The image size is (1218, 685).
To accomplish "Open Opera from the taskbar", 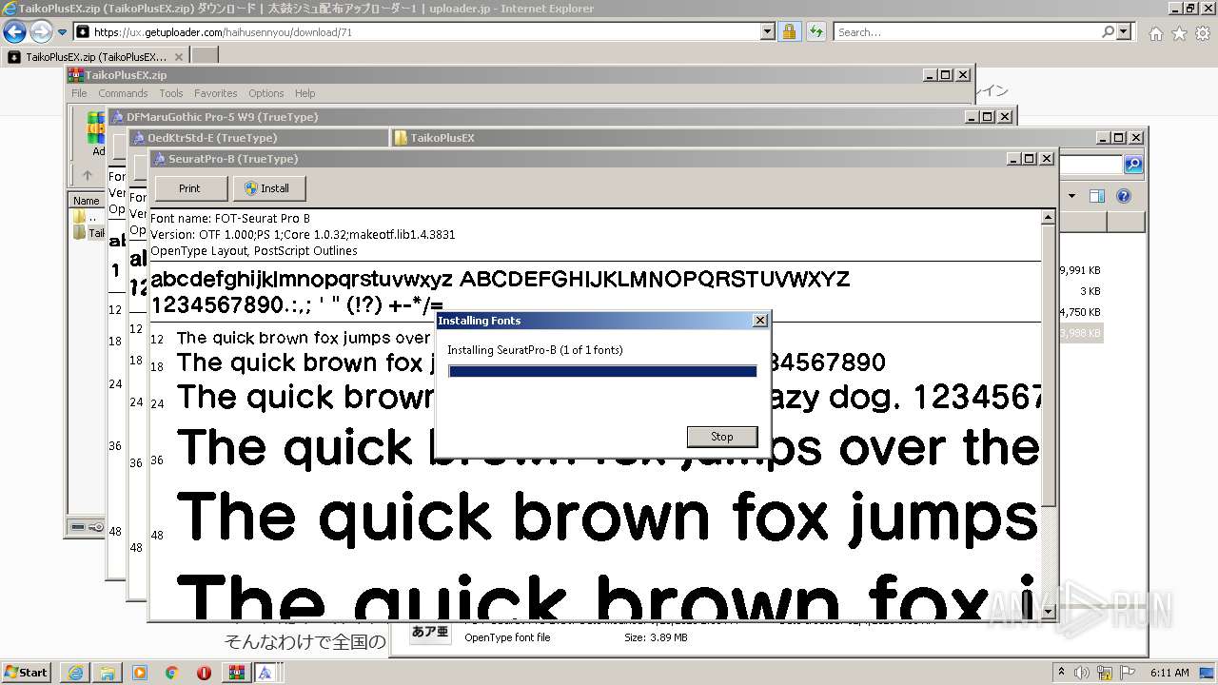I will pyautogui.click(x=204, y=673).
